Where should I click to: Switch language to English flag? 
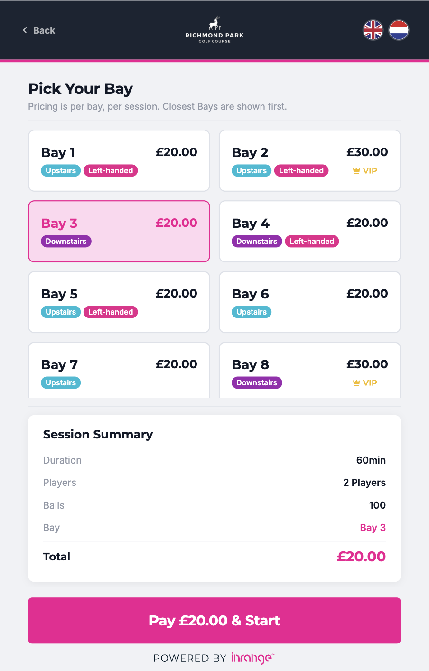[373, 30]
